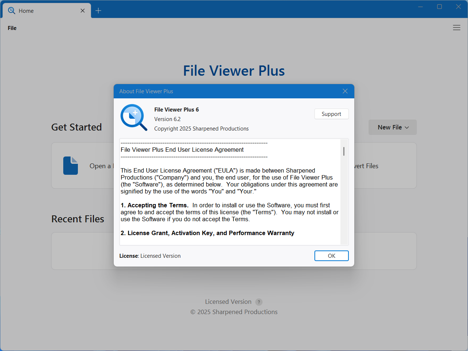Image resolution: width=468 pixels, height=351 pixels.
Task: Click the 'File Viewer Plus 6' product name
Action: [177, 110]
